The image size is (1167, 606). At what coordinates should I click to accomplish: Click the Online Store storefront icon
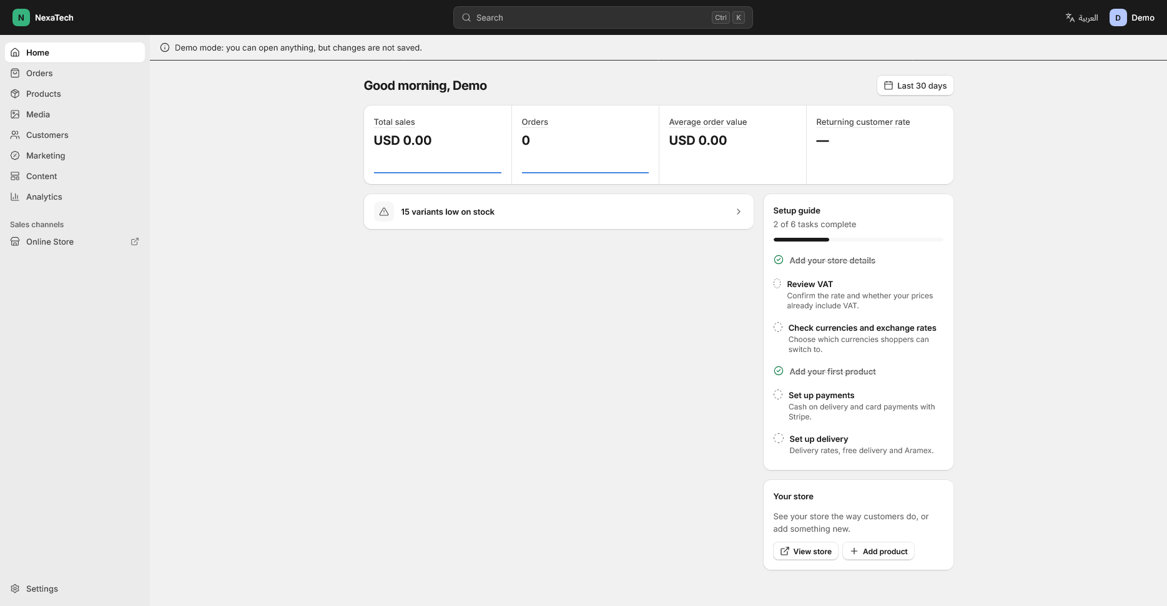[15, 242]
